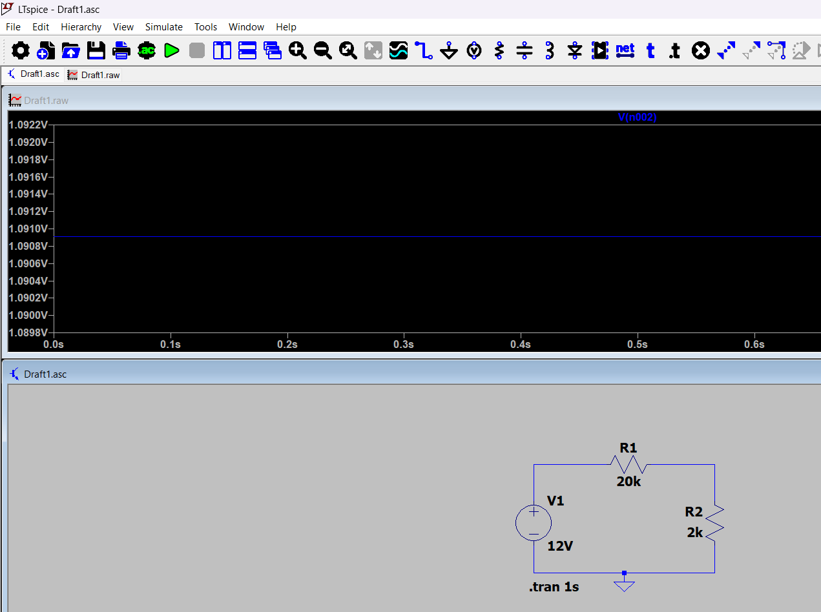Viewport: 821px width, 612px height.
Task: Open the Help menu
Action: click(286, 26)
